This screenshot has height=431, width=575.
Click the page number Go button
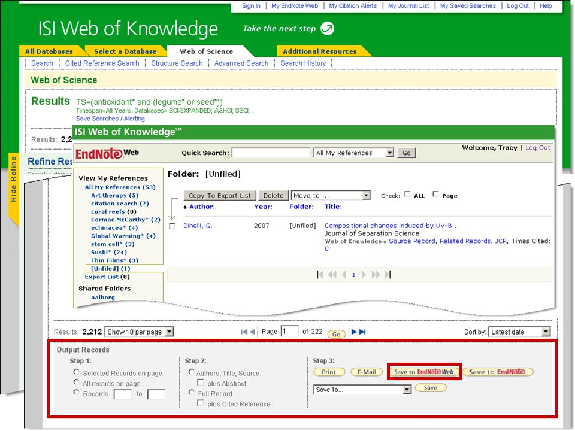tap(336, 334)
